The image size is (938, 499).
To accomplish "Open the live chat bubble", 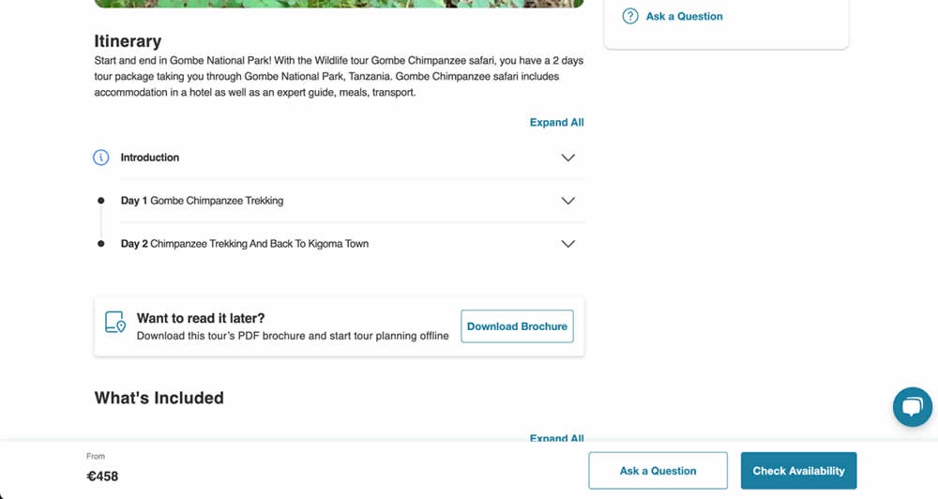I will pos(912,407).
